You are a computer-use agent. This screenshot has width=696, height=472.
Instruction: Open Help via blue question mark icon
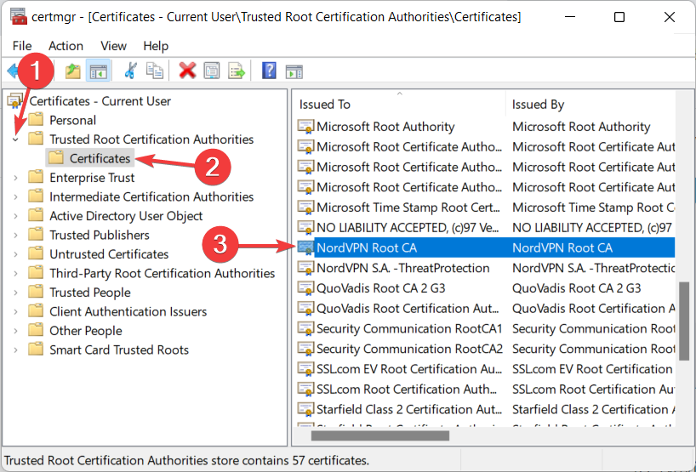[x=269, y=71]
